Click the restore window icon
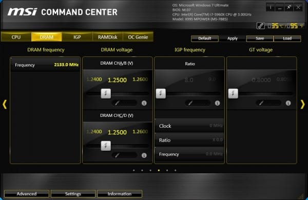 (x=289, y=8)
